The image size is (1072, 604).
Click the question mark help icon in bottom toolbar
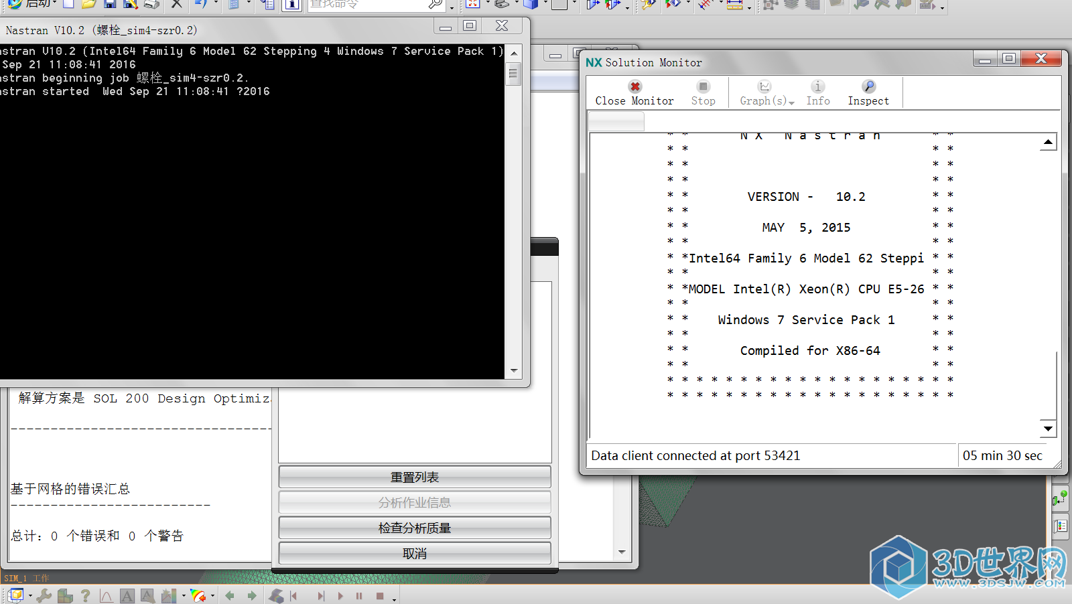click(85, 595)
